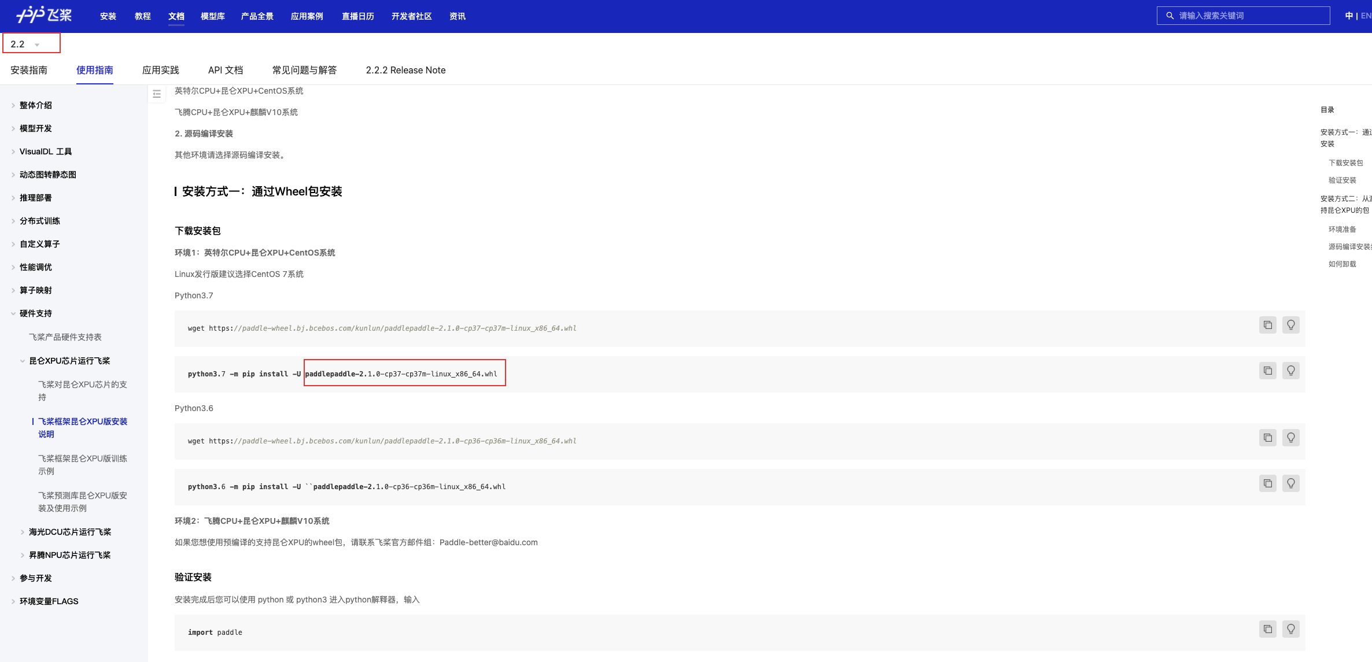The height and width of the screenshot is (662, 1372).
Task: Switch to the 常见问题与解答 tab
Action: point(304,70)
